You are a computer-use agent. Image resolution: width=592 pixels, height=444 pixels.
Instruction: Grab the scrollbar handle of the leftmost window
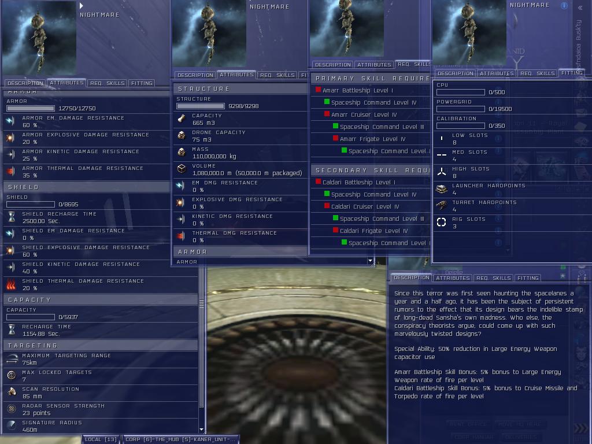click(x=201, y=303)
